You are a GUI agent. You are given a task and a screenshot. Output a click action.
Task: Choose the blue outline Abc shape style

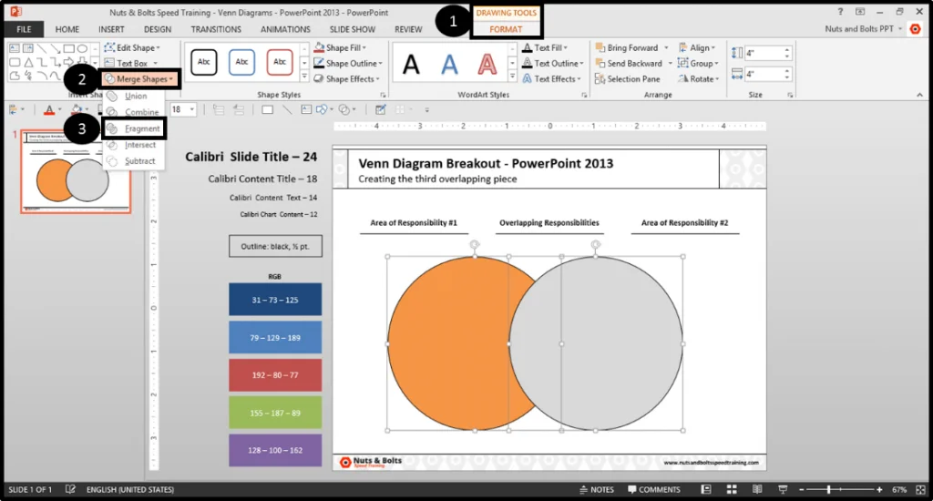pyautogui.click(x=241, y=62)
